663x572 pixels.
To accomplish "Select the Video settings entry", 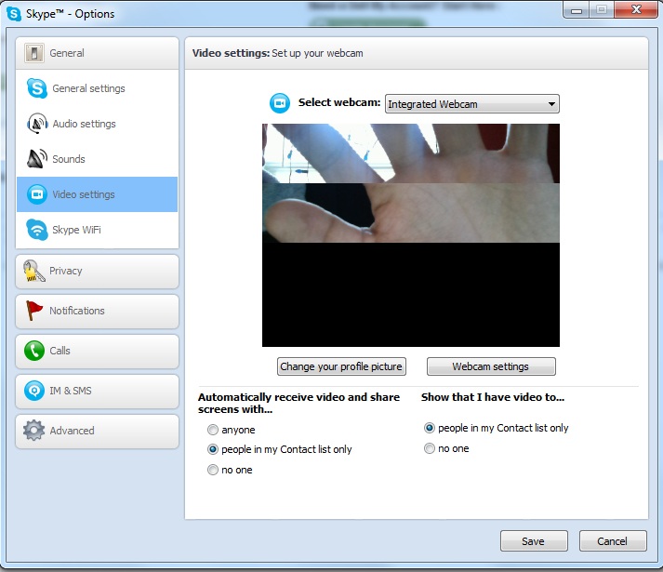I will coord(97,194).
